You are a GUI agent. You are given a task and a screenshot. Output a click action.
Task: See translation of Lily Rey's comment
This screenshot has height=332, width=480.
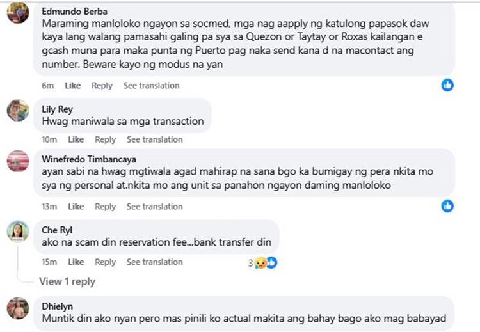[x=155, y=139]
